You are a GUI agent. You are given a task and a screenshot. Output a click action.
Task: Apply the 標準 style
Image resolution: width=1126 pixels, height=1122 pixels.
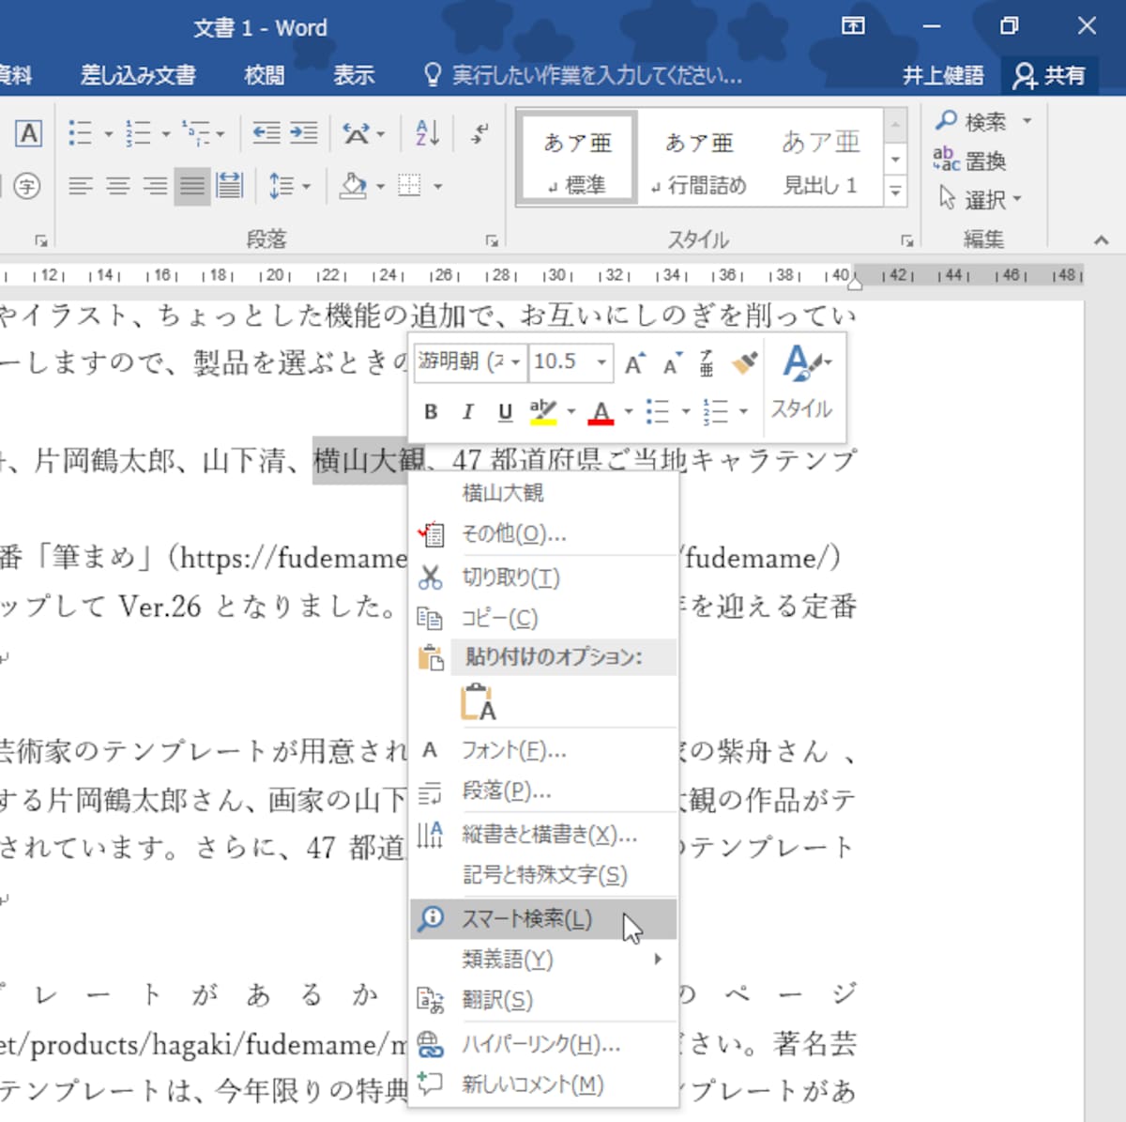pyautogui.click(x=578, y=158)
